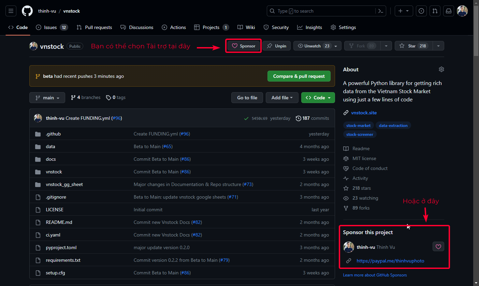The width and height of the screenshot is (479, 286).
Task: Click Compare & pull request button
Action: 299,76
